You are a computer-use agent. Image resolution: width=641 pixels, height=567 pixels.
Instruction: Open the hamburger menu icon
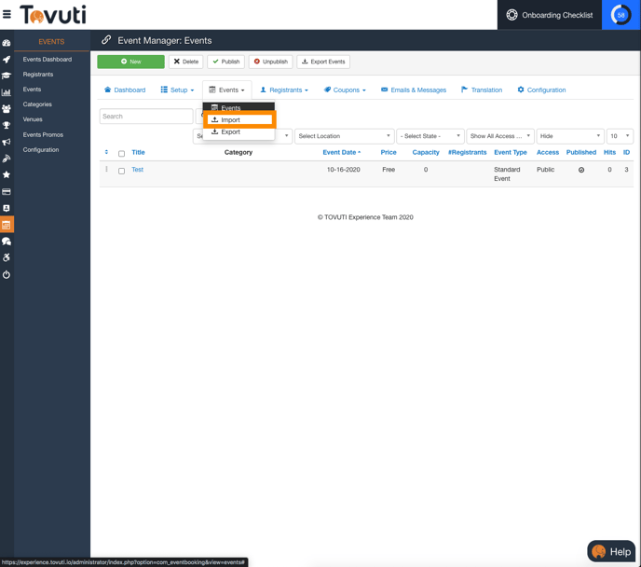click(7, 15)
